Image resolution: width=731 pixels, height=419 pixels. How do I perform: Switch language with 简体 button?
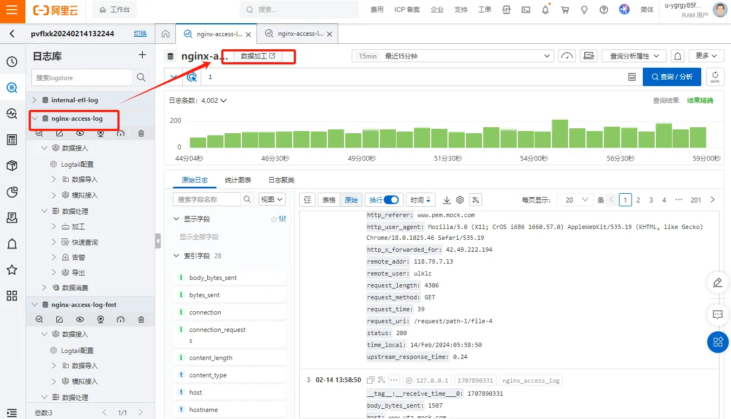pos(647,10)
